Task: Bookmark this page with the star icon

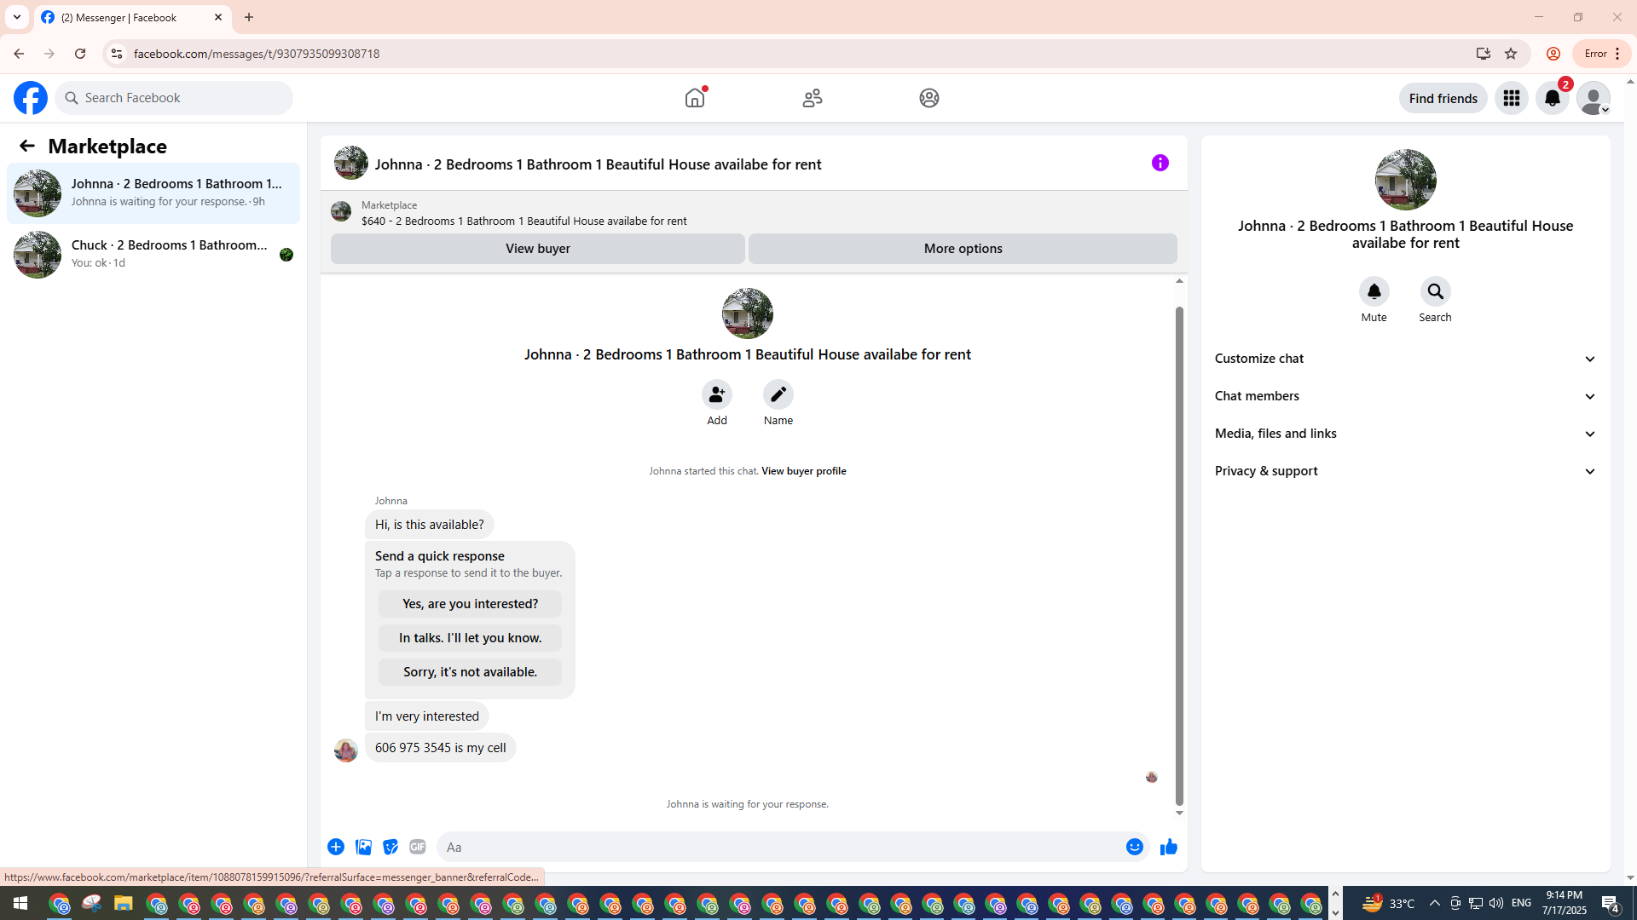Action: coord(1511,54)
